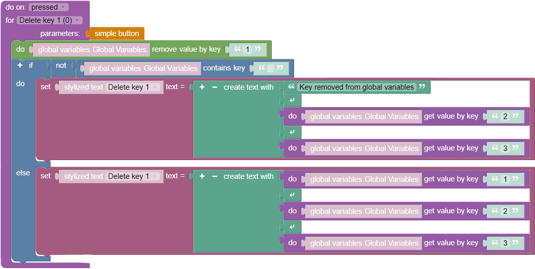Click the plus icon on the if block
This screenshot has height=269, width=535.
20,65
